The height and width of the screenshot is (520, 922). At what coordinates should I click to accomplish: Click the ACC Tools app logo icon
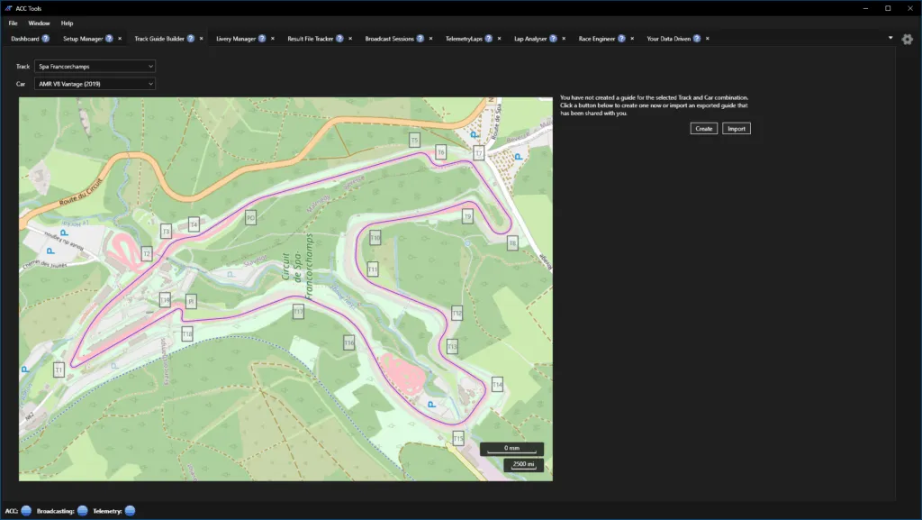point(8,8)
